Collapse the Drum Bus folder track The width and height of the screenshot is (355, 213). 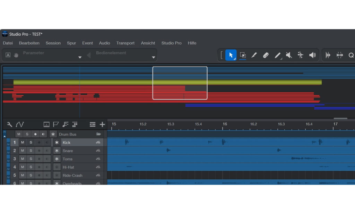pyautogui.click(x=98, y=134)
